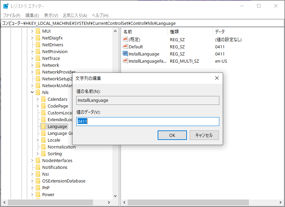The width and height of the screenshot is (285, 207).
Task: Select the Default value name
Action: pos(136,47)
